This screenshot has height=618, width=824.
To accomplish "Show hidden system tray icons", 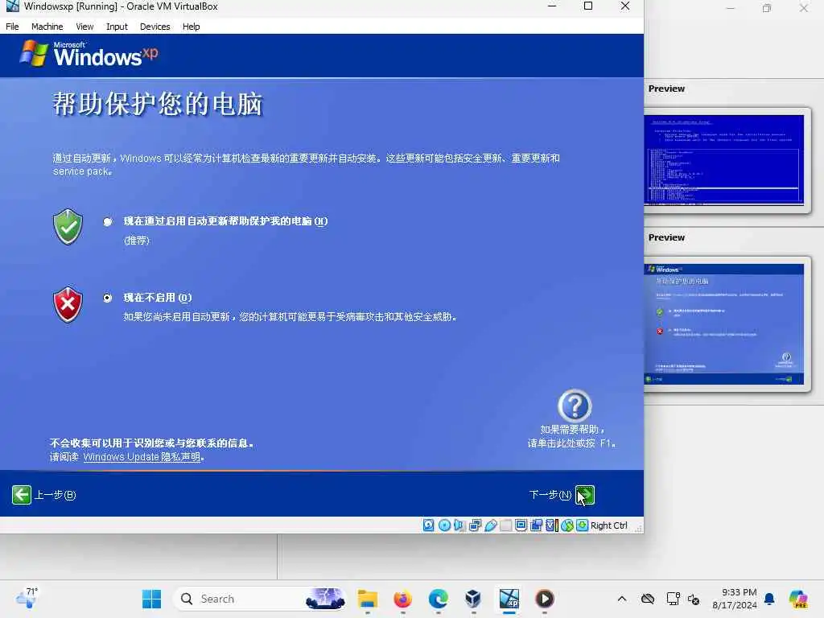I will point(622,599).
